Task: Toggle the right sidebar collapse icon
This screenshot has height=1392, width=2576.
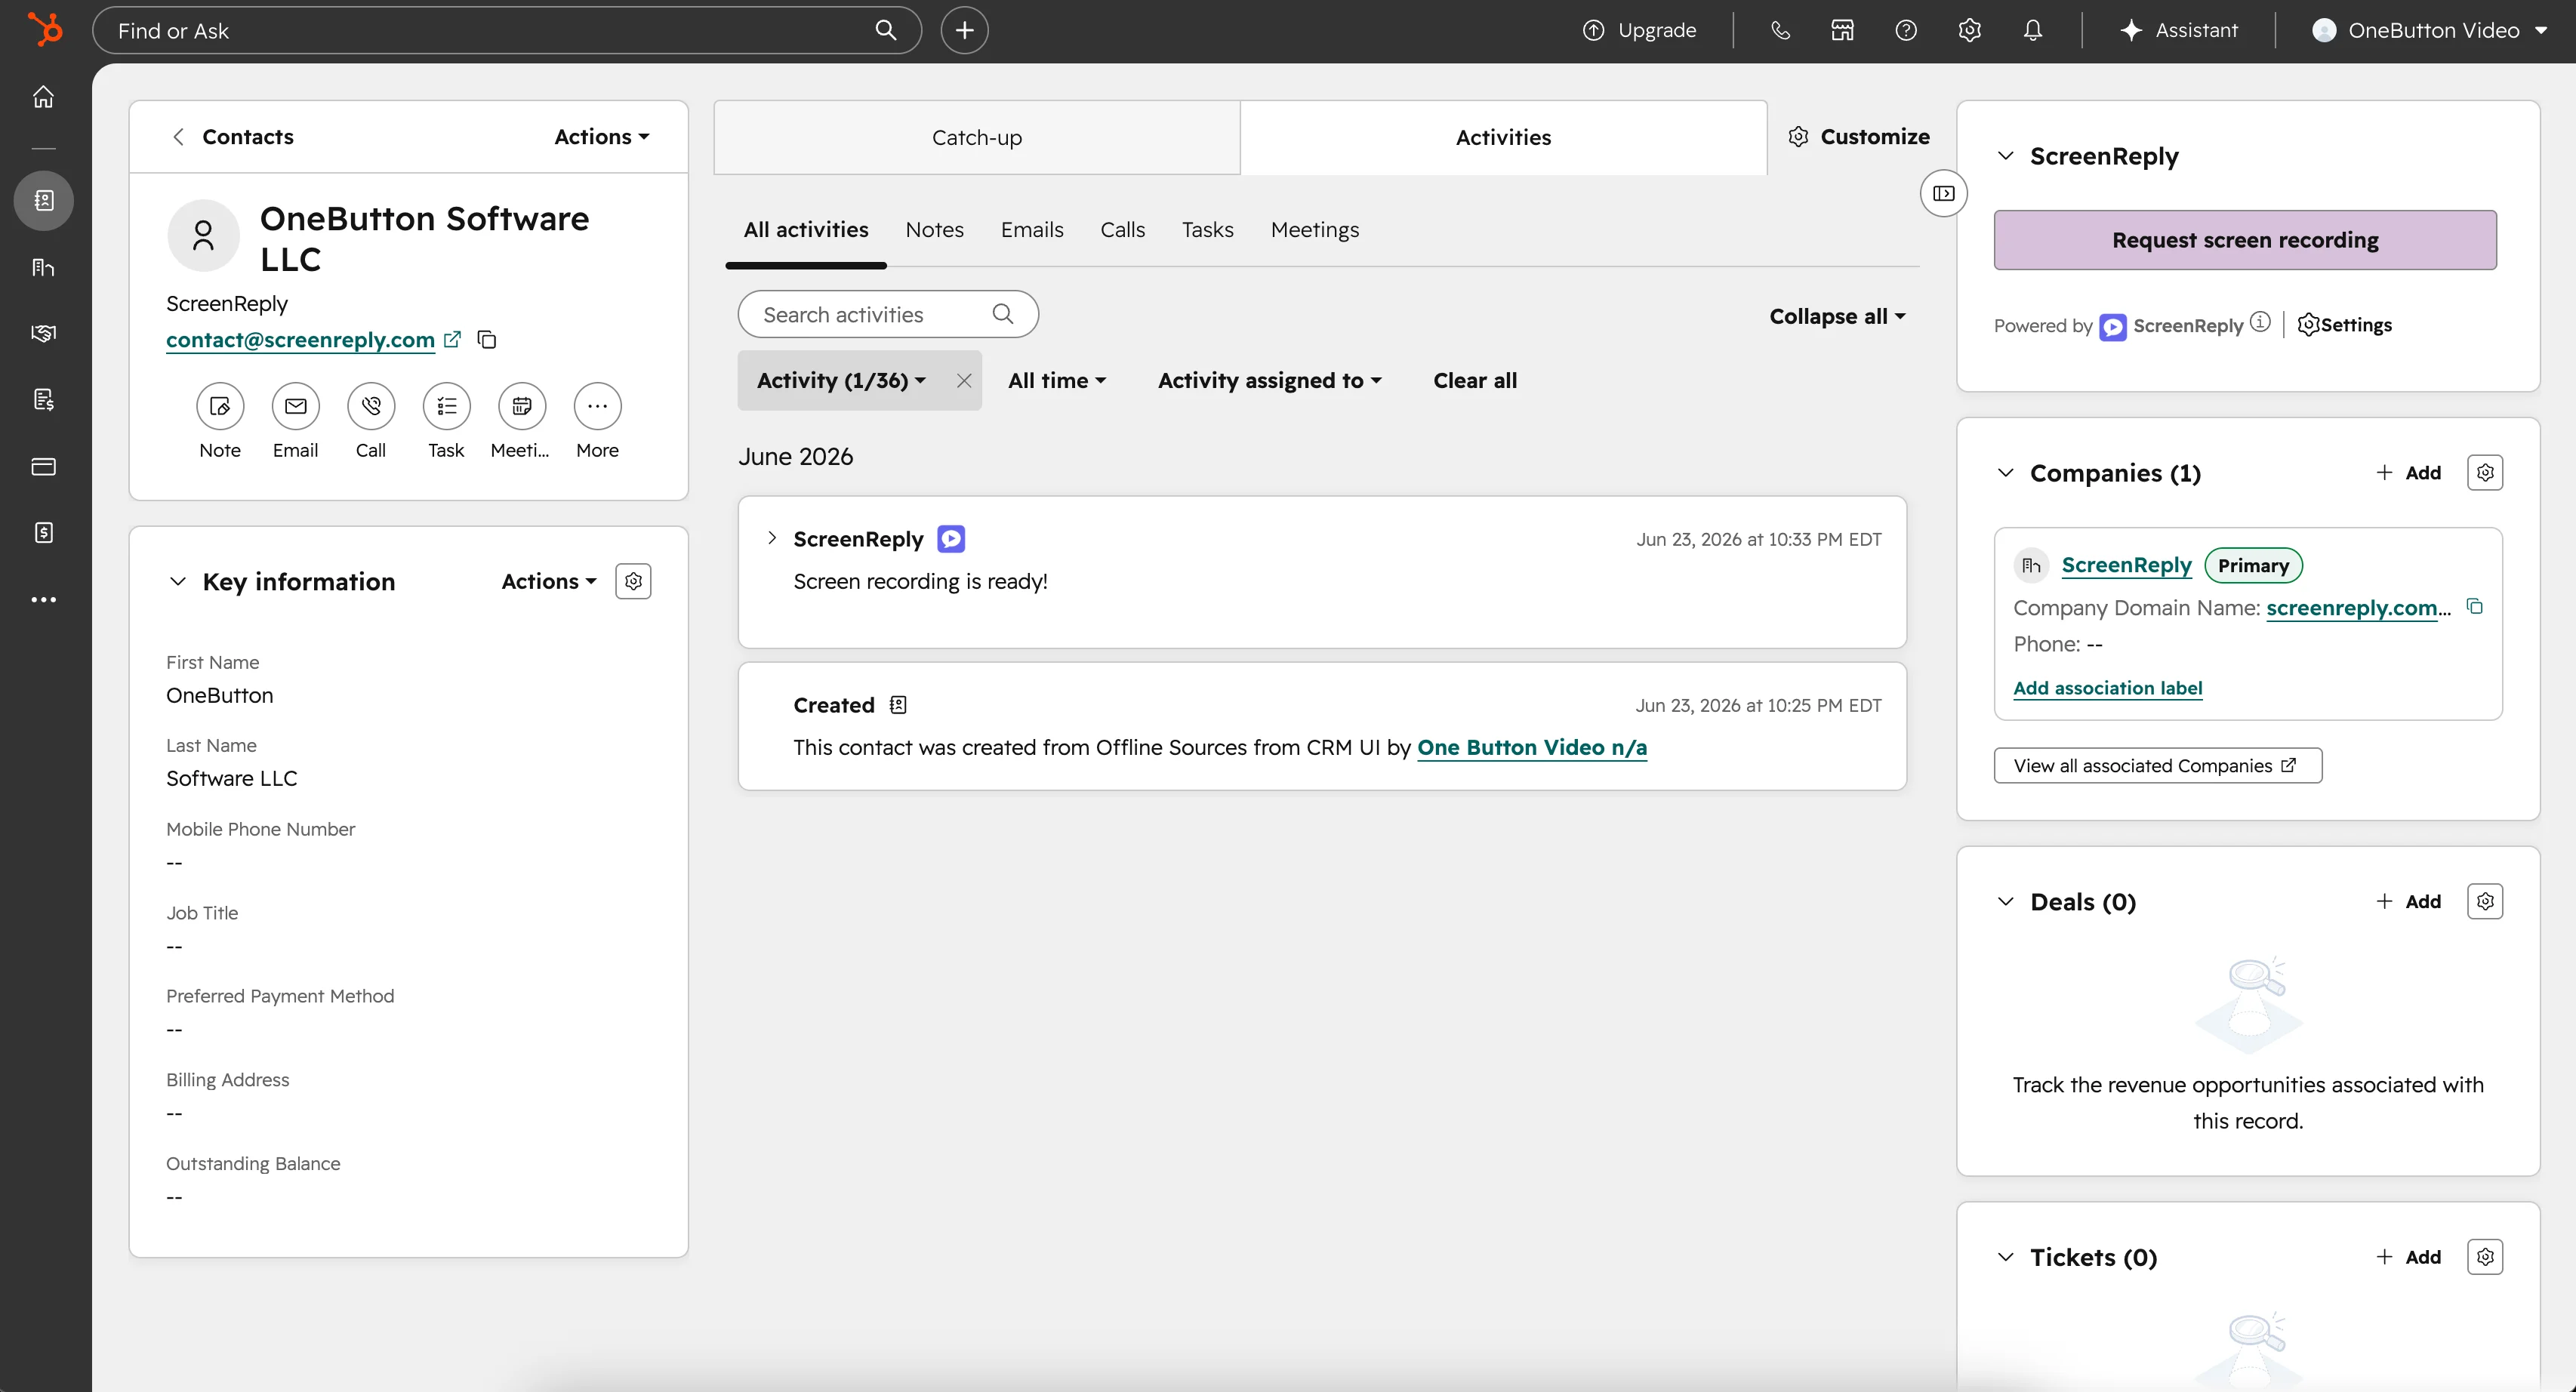Action: tap(1943, 193)
